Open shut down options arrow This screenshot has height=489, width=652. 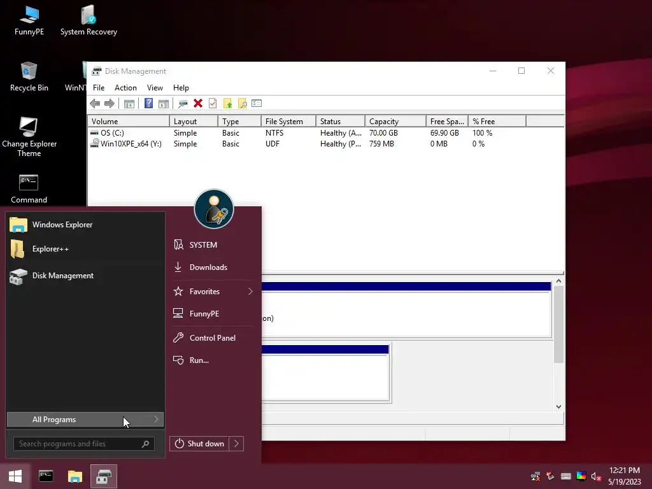[x=237, y=444]
